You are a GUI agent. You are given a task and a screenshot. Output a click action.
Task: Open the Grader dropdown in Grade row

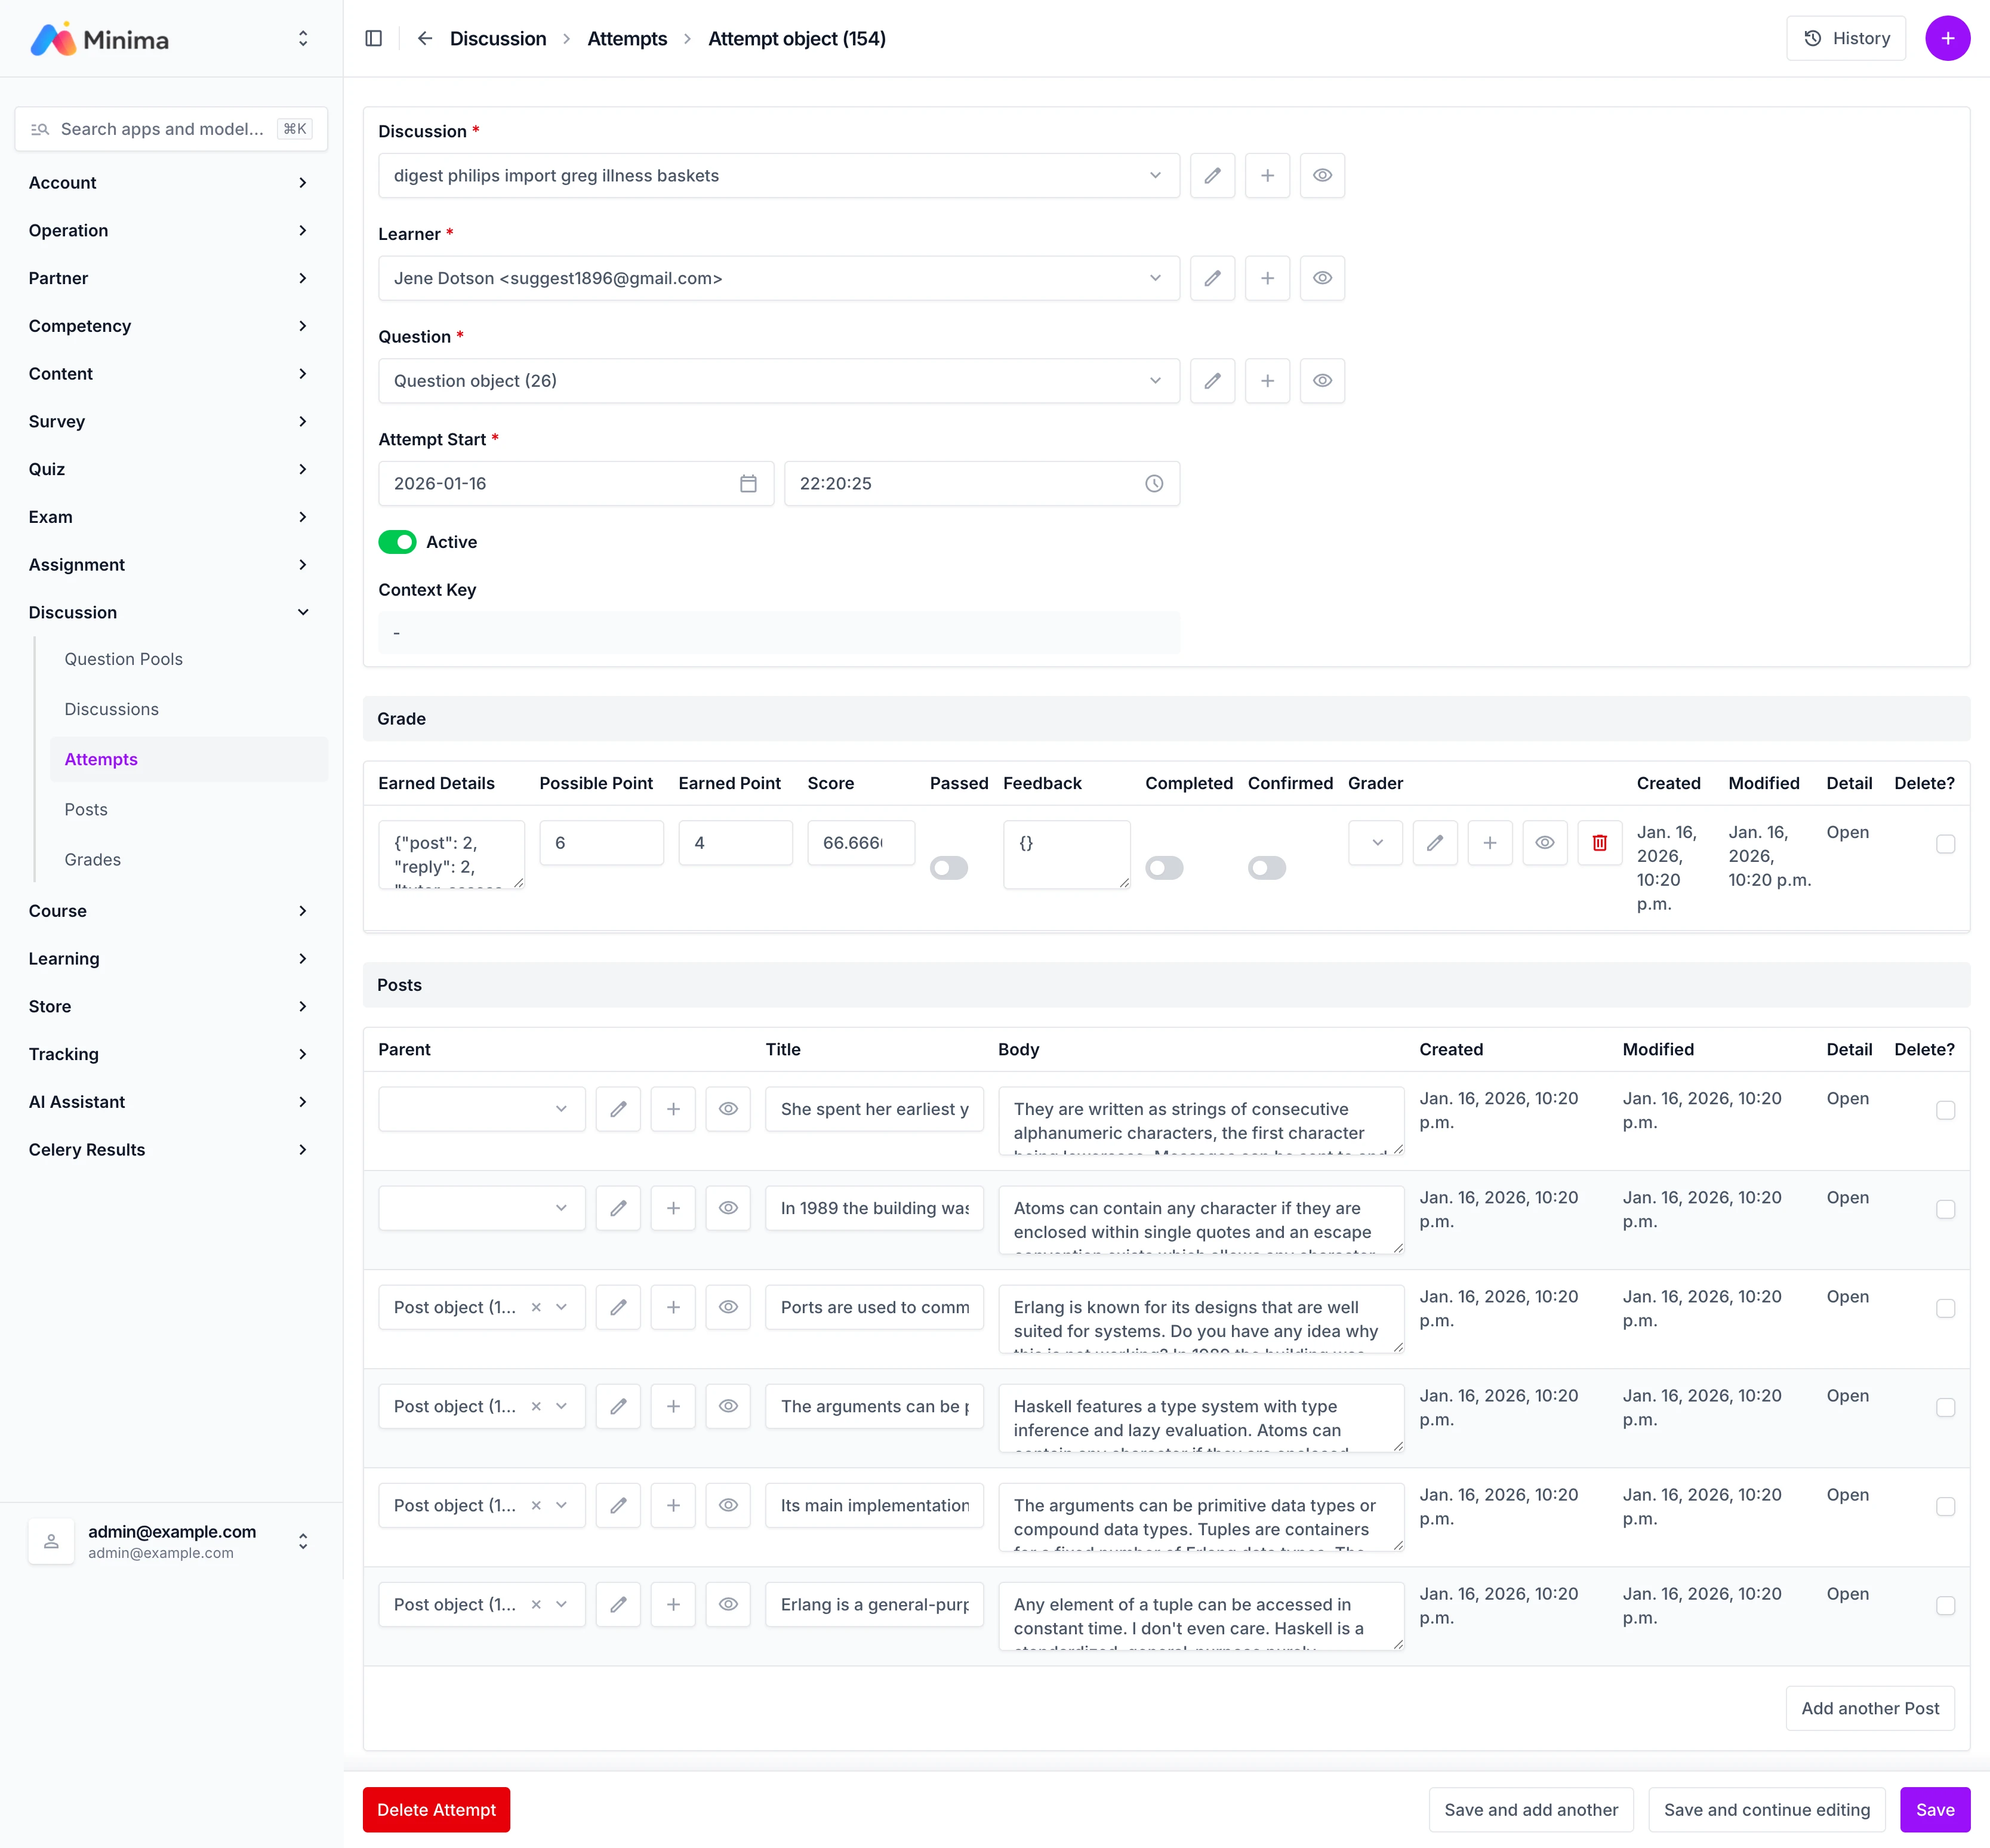pos(1375,843)
